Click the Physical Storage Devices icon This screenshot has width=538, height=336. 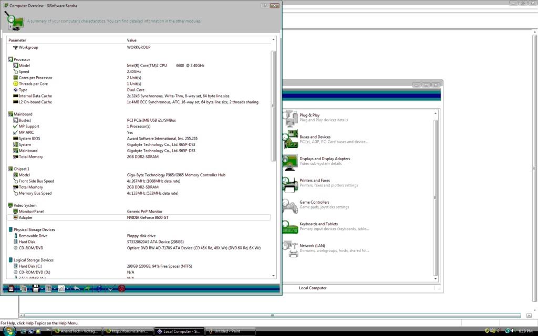[11, 230]
